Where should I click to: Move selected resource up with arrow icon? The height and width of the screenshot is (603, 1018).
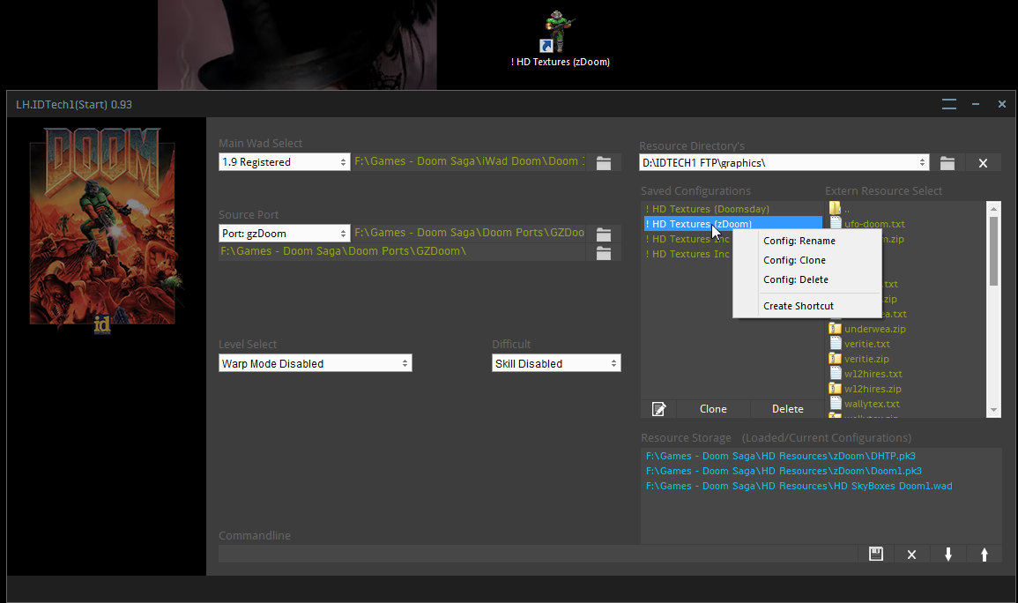984,554
